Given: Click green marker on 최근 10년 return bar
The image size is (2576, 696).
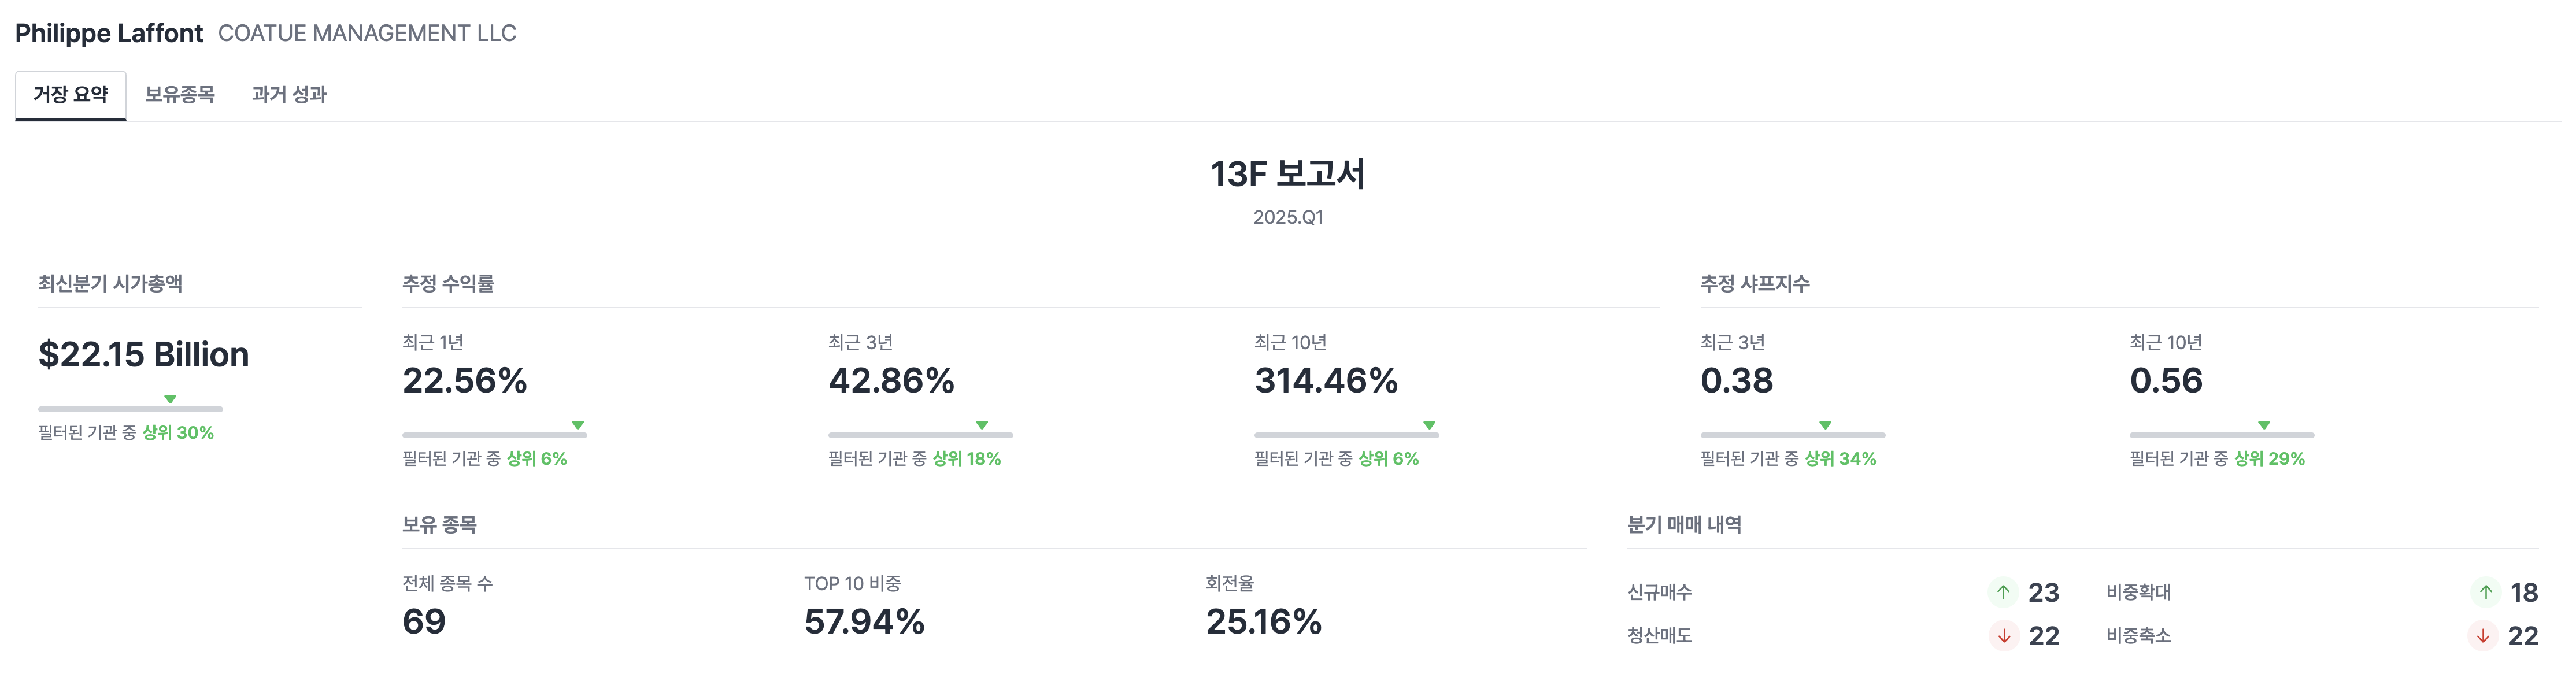Looking at the screenshot, I should pyautogui.click(x=1429, y=425).
